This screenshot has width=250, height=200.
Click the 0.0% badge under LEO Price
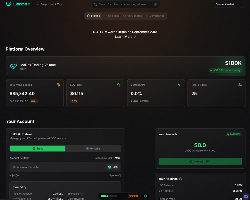click(74, 101)
